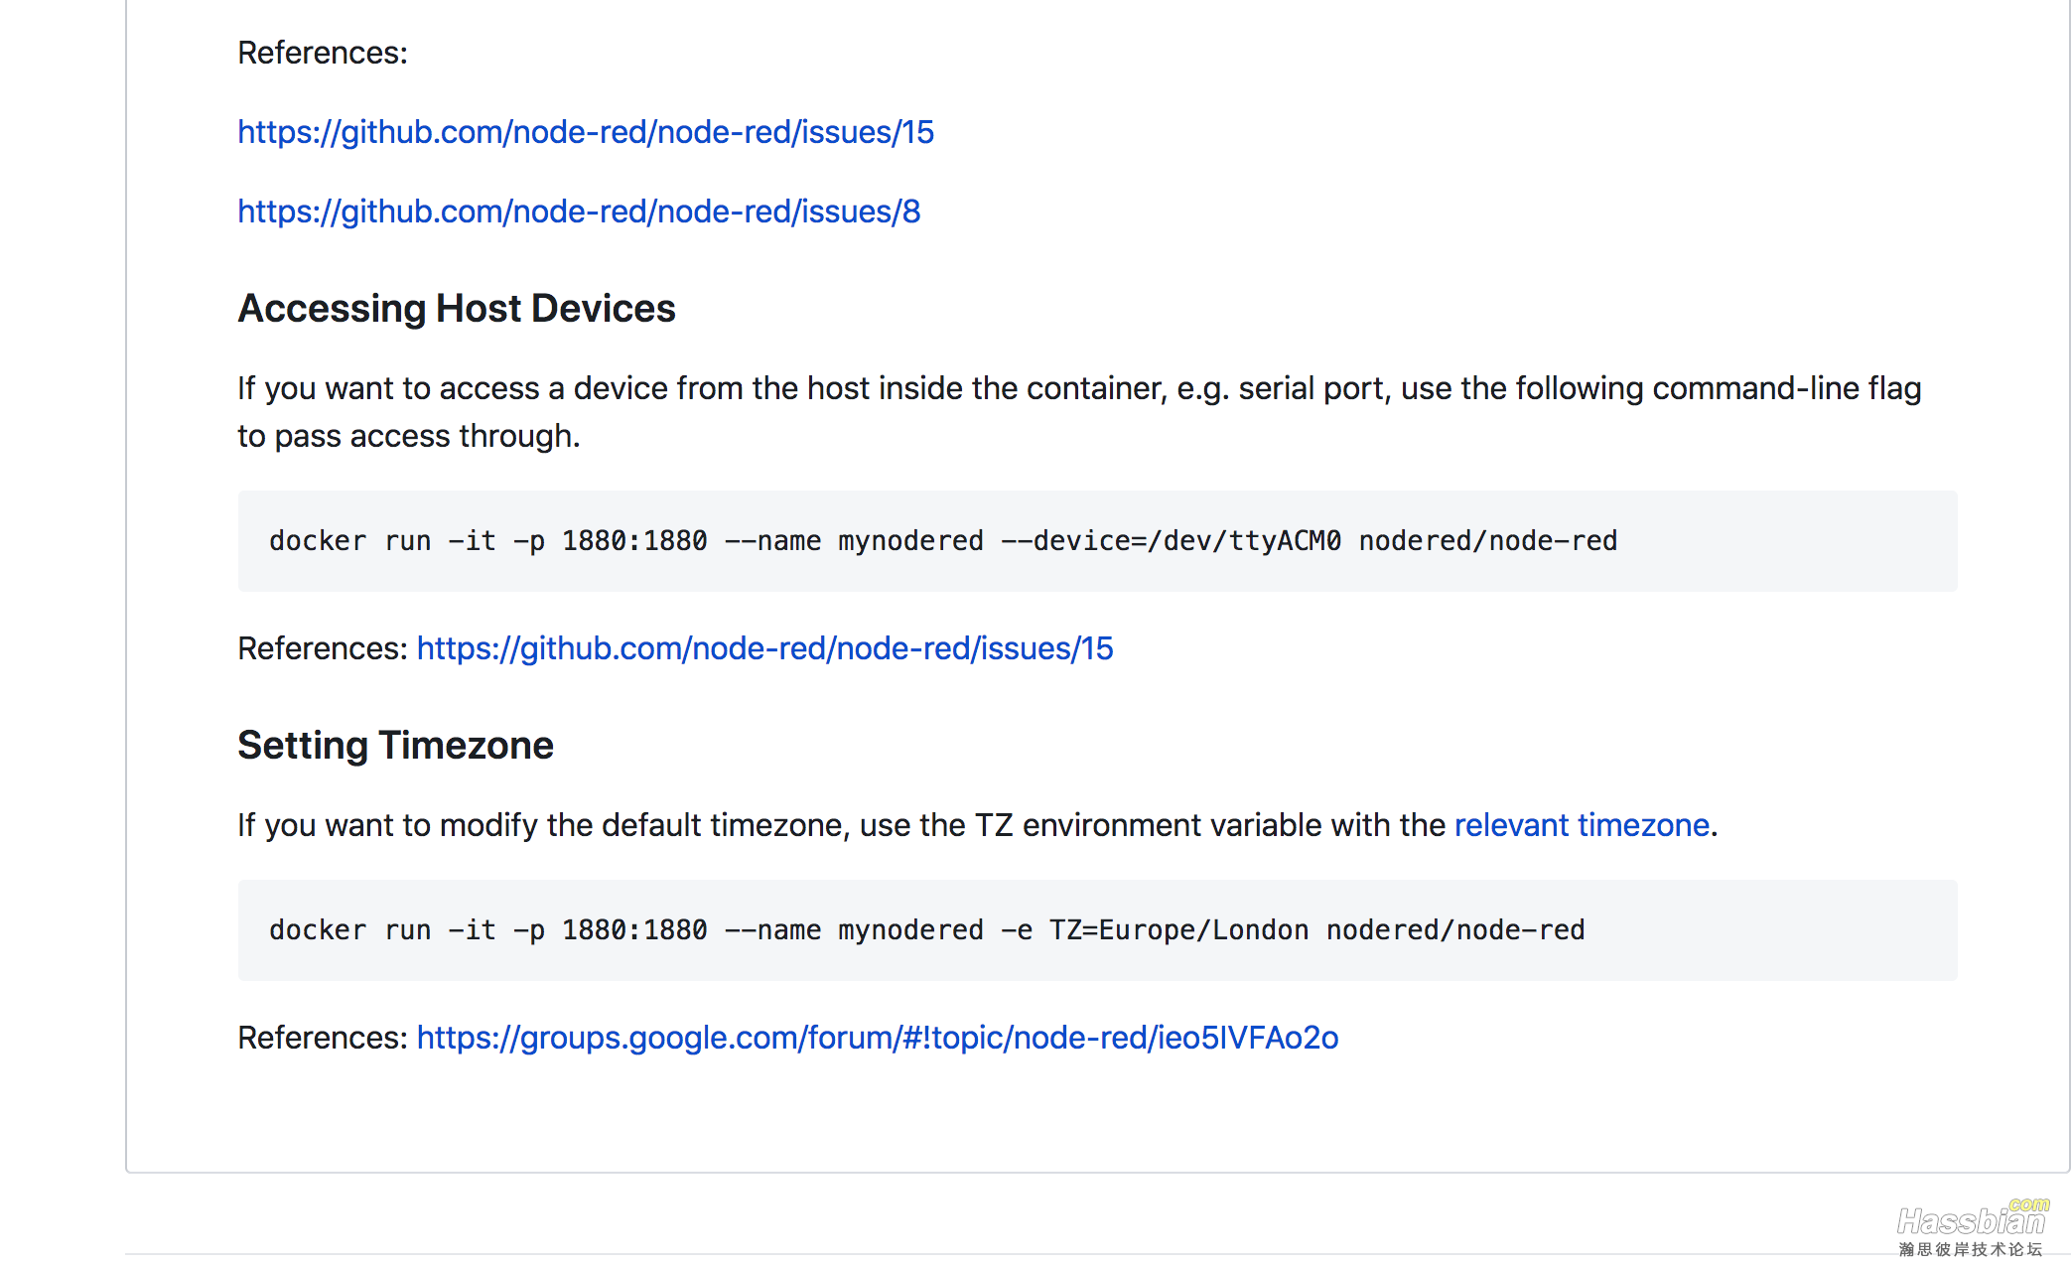
Task: Click the Setting Timezone heading
Action: 395,746
